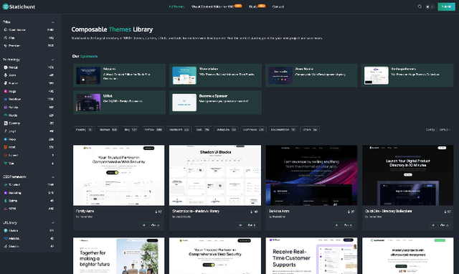459x274 pixels.
Task: Toggle the dark/light theme switch in header
Action: point(430,6)
